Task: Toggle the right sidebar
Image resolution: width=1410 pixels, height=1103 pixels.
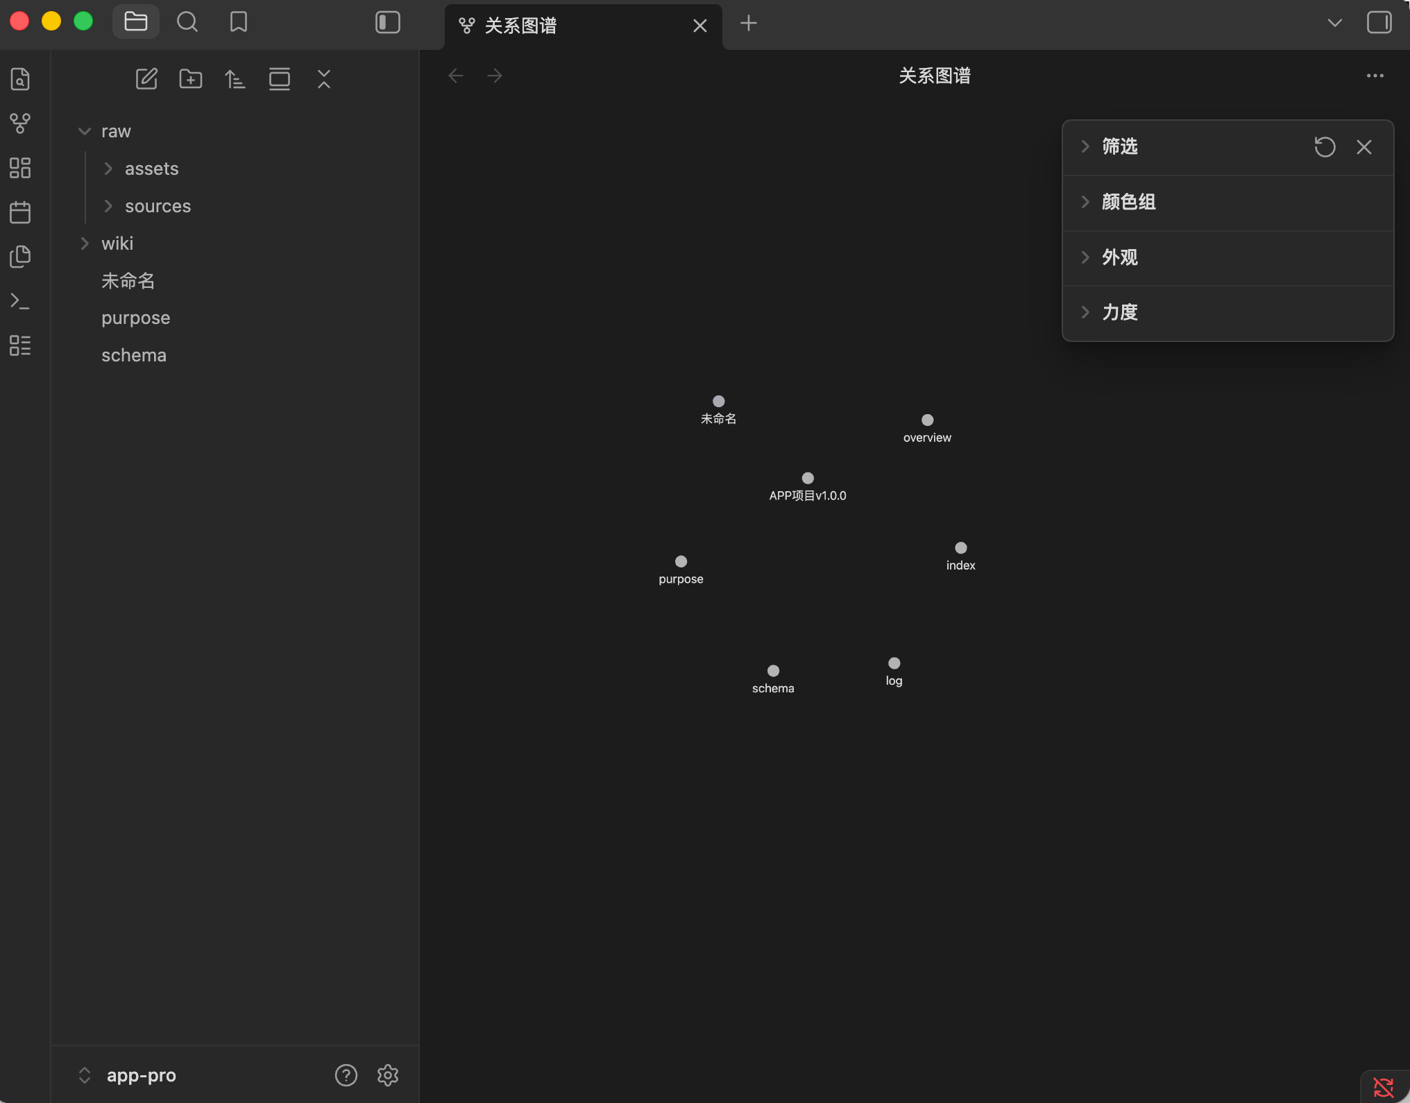Action: (1379, 22)
